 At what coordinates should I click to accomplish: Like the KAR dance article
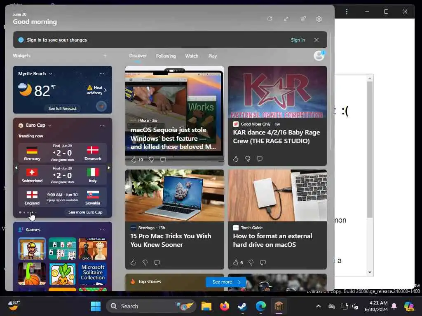[x=236, y=159]
